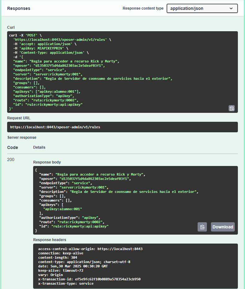Copy the response body to clipboard
Viewport: 245px width, 289px height.
(202, 227)
